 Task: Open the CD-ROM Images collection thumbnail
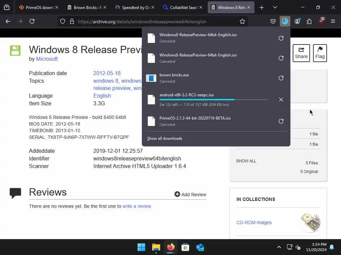(311, 222)
